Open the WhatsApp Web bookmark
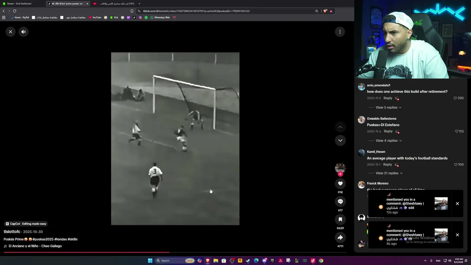The width and height of the screenshot is (471, 265). pyautogui.click(x=160, y=17)
